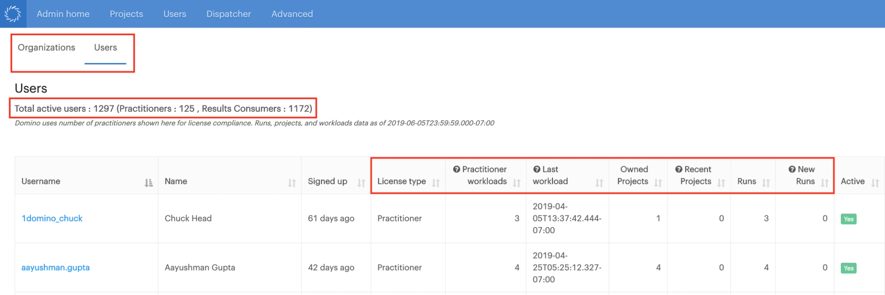The width and height of the screenshot is (885, 295).
Task: Open the Practitioner workloads help tooltip icon
Action: click(457, 169)
